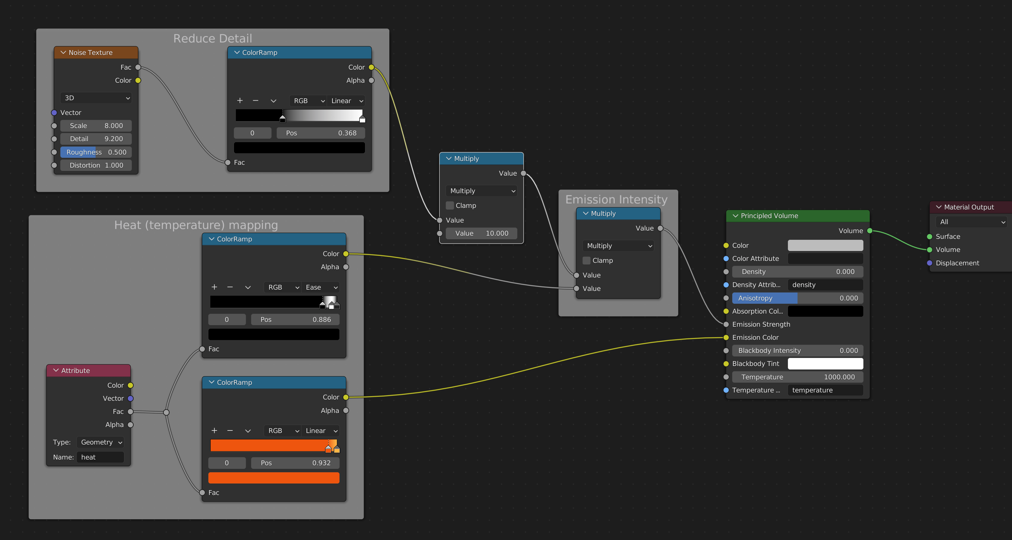Click minus icon in Reduce Detail ColorRamp
1012x540 pixels.
coord(255,101)
